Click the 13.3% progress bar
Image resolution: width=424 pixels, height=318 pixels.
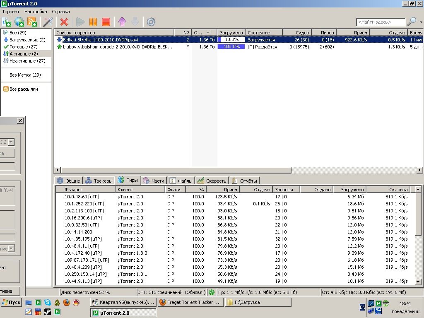231,40
